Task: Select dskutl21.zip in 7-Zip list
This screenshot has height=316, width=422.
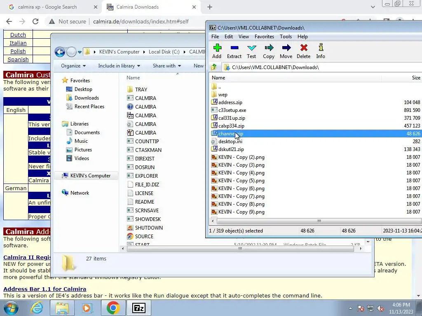Action: 231,149
